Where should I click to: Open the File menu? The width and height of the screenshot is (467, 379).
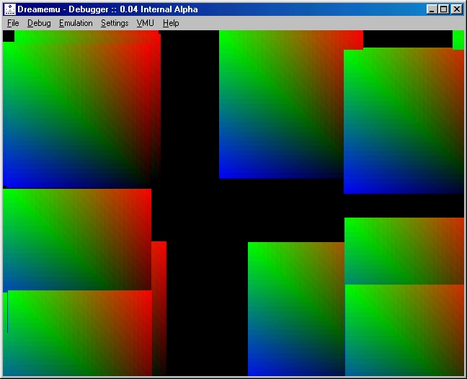pos(13,23)
